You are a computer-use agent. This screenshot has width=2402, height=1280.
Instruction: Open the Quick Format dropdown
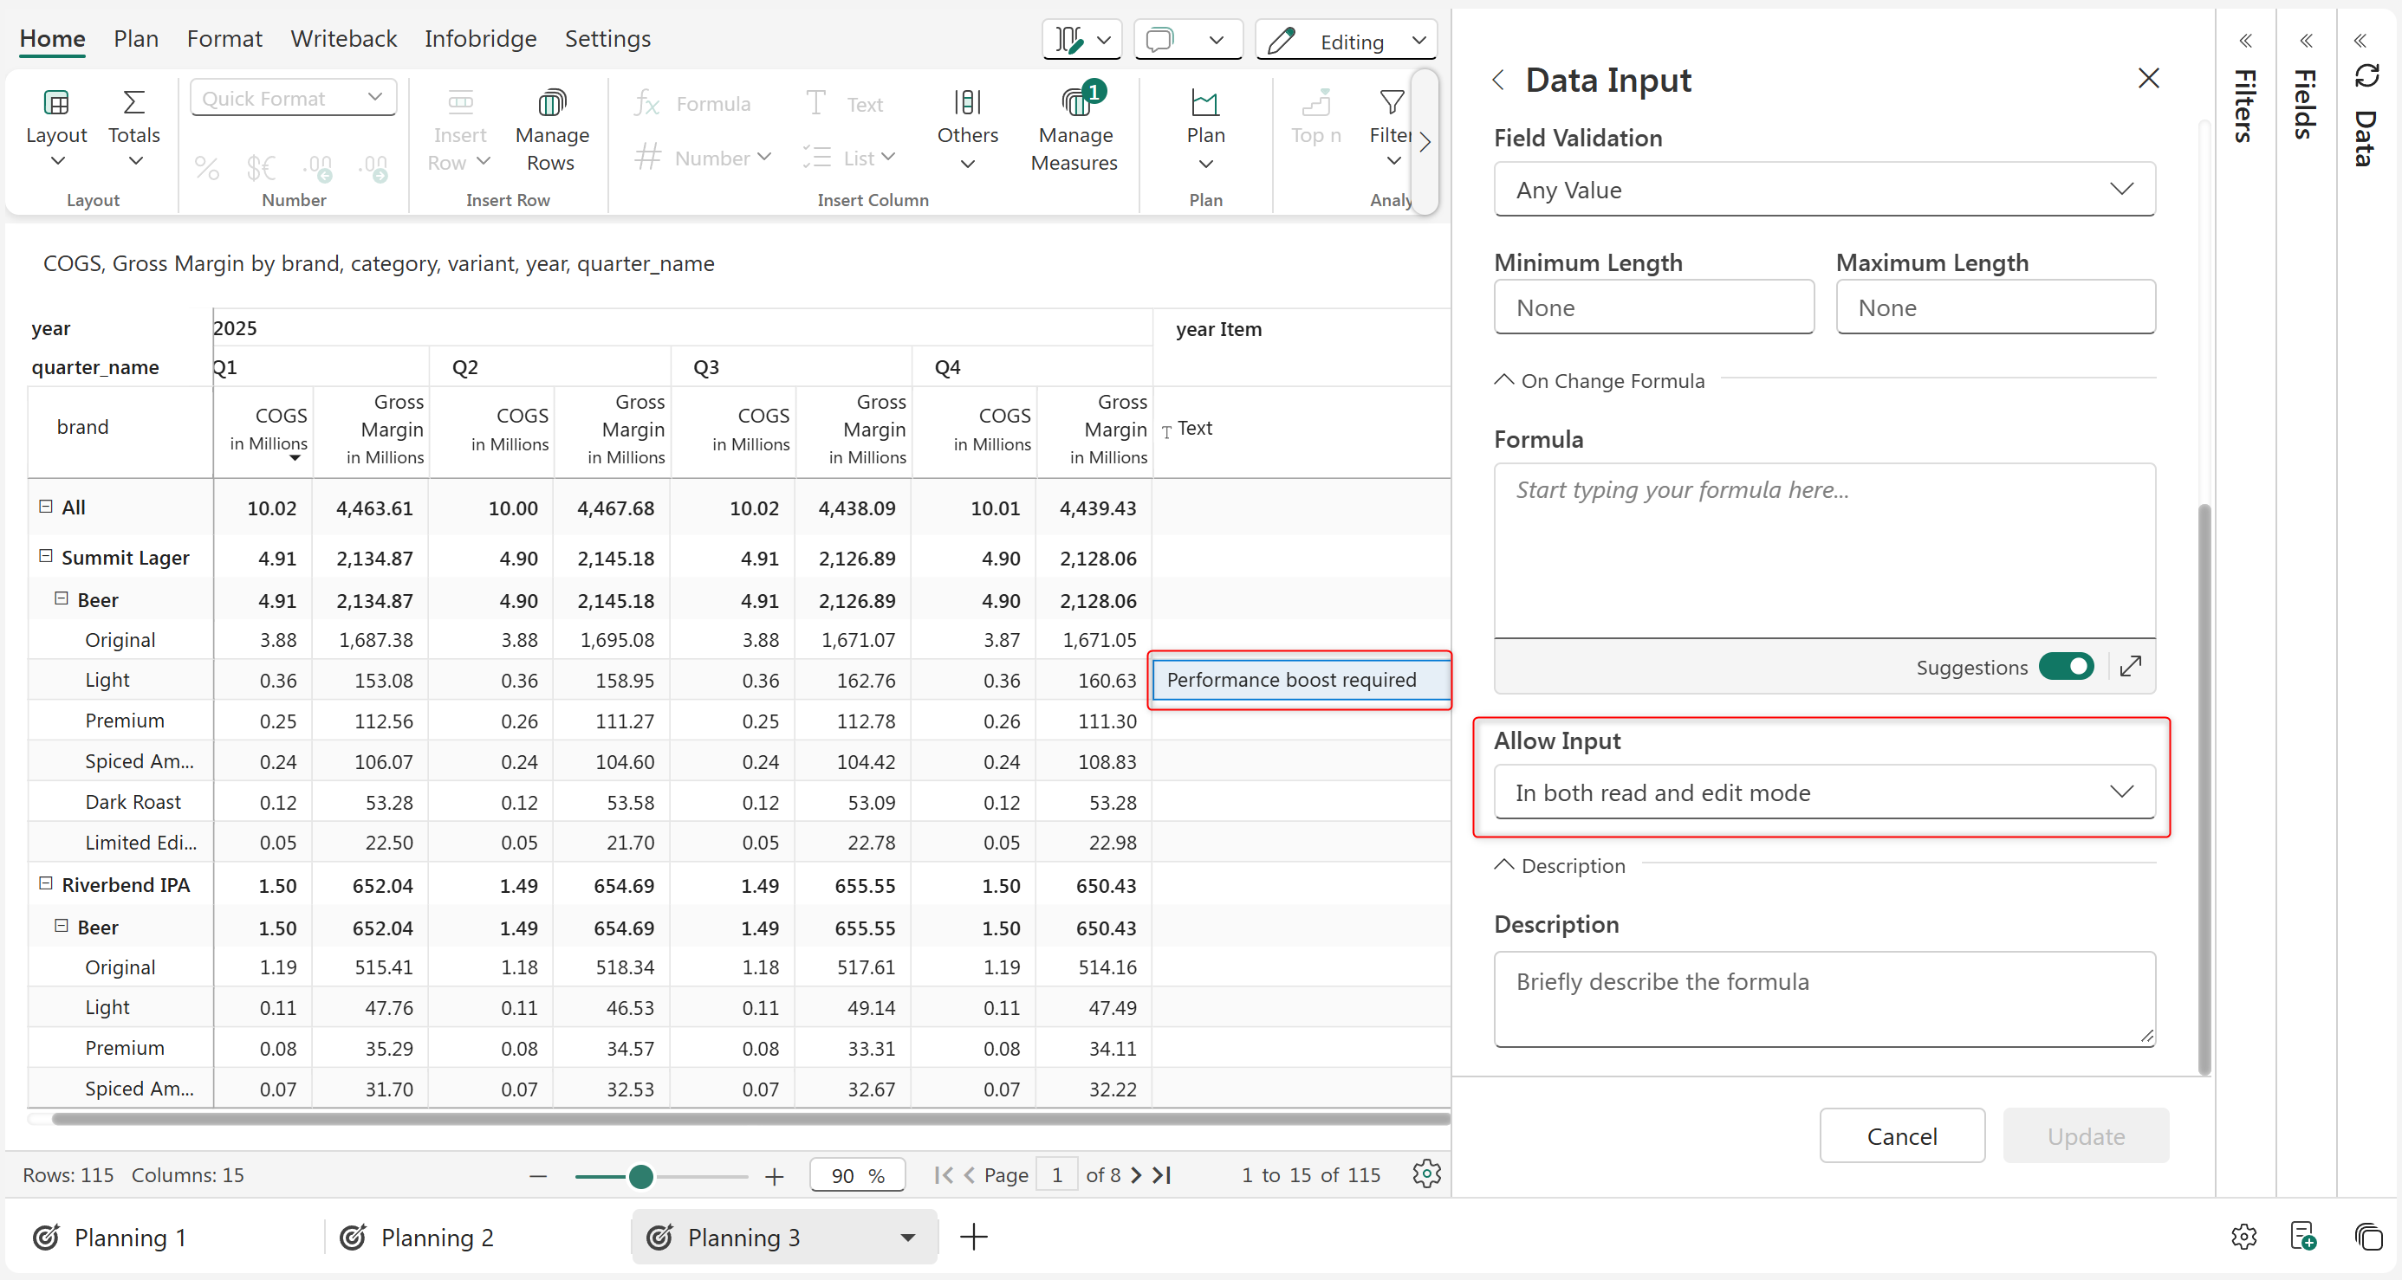click(x=293, y=98)
